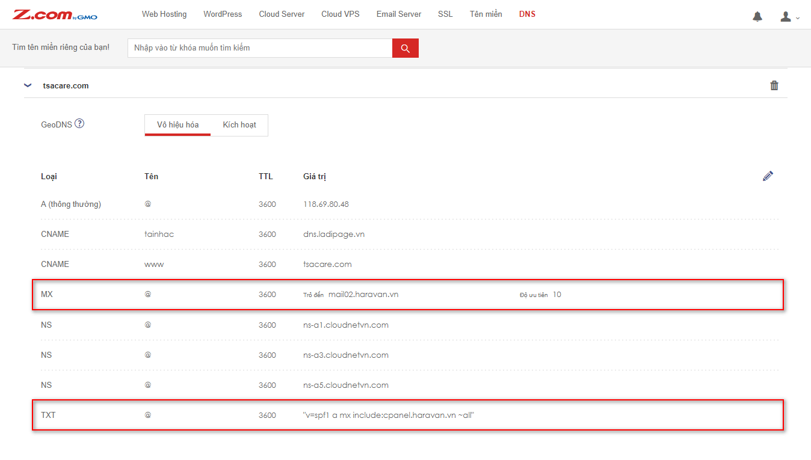Switch GeoDNS to Kích hoạt
This screenshot has height=460, width=811.
coord(239,125)
